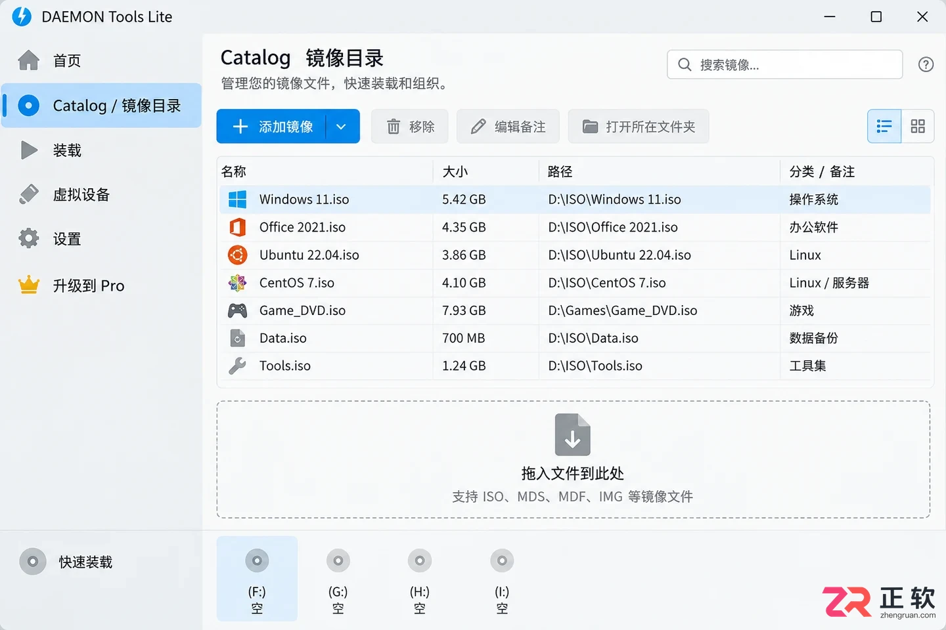Switch to list view layout

[884, 126]
